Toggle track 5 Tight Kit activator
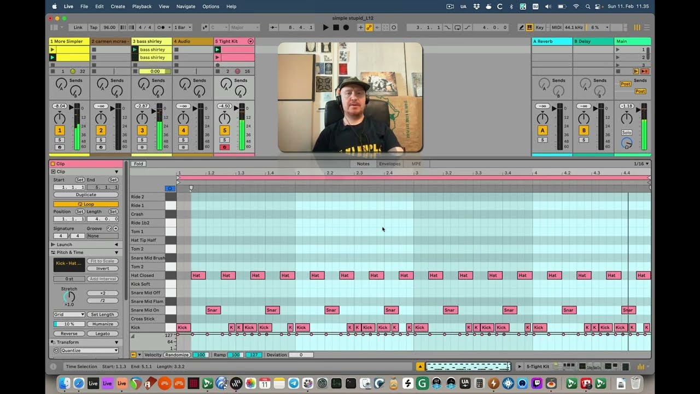Viewport: 700px width, 394px height. point(224,130)
